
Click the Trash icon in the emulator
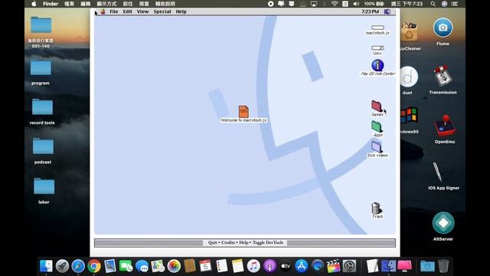point(376,208)
